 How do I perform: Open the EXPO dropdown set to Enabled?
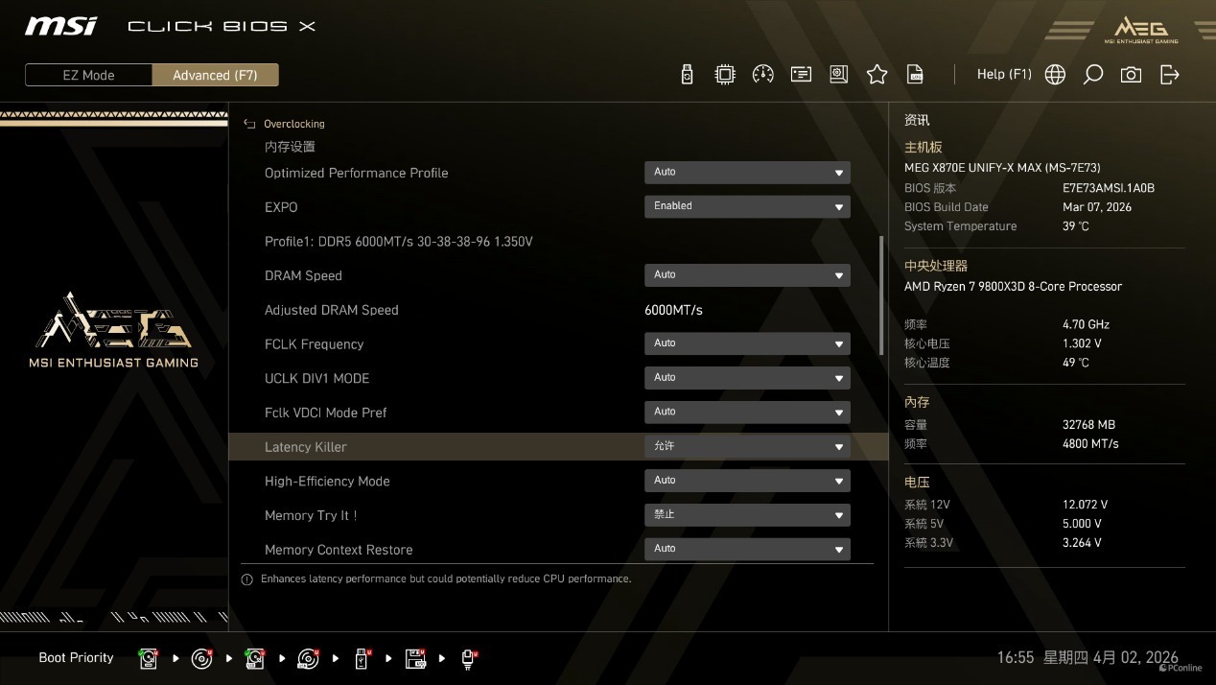coord(747,206)
